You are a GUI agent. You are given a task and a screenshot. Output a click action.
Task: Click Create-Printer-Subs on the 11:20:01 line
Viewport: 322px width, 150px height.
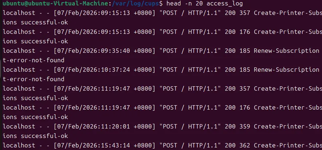[x=288, y=126]
